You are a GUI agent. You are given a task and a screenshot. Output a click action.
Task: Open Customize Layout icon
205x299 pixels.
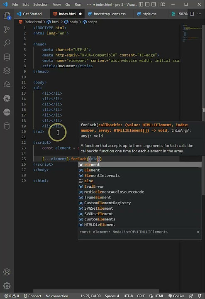click(163, 4)
